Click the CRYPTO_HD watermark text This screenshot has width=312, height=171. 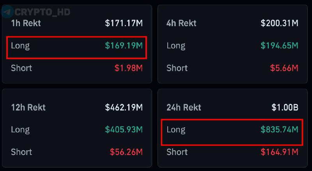pyautogui.click(x=42, y=12)
